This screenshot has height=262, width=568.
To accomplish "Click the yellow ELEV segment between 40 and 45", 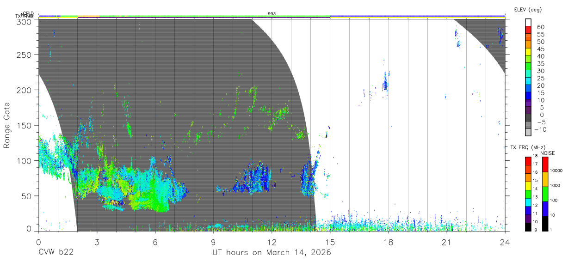I will (x=529, y=52).
